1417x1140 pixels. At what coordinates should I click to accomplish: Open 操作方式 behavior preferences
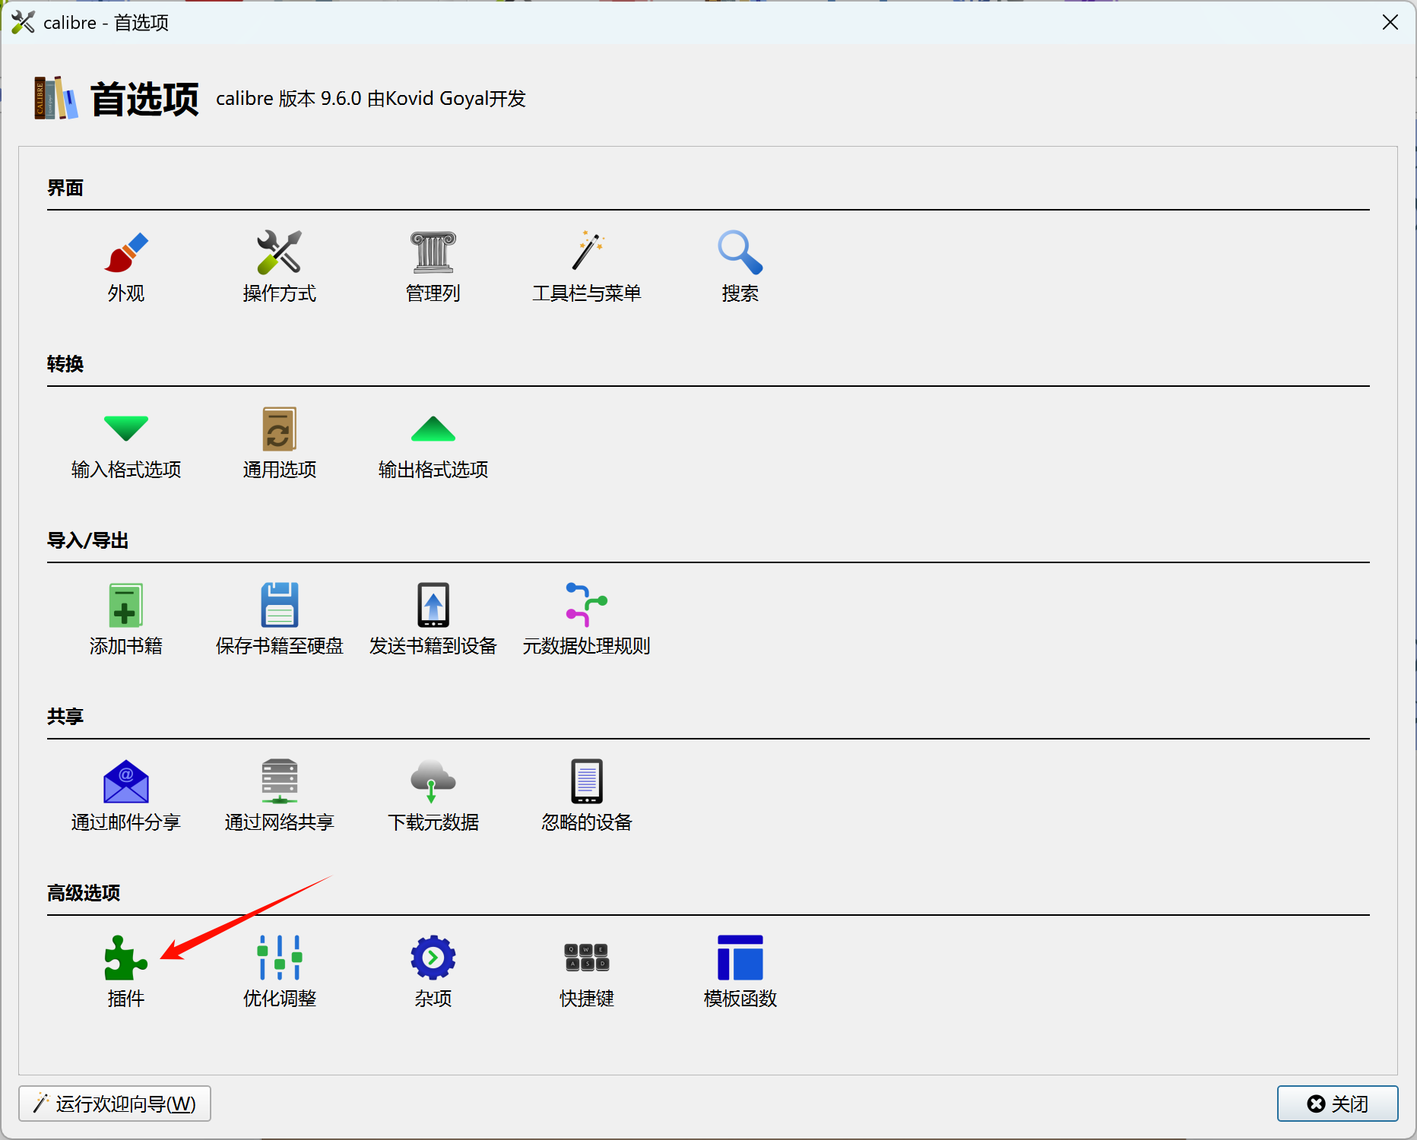pos(280,267)
